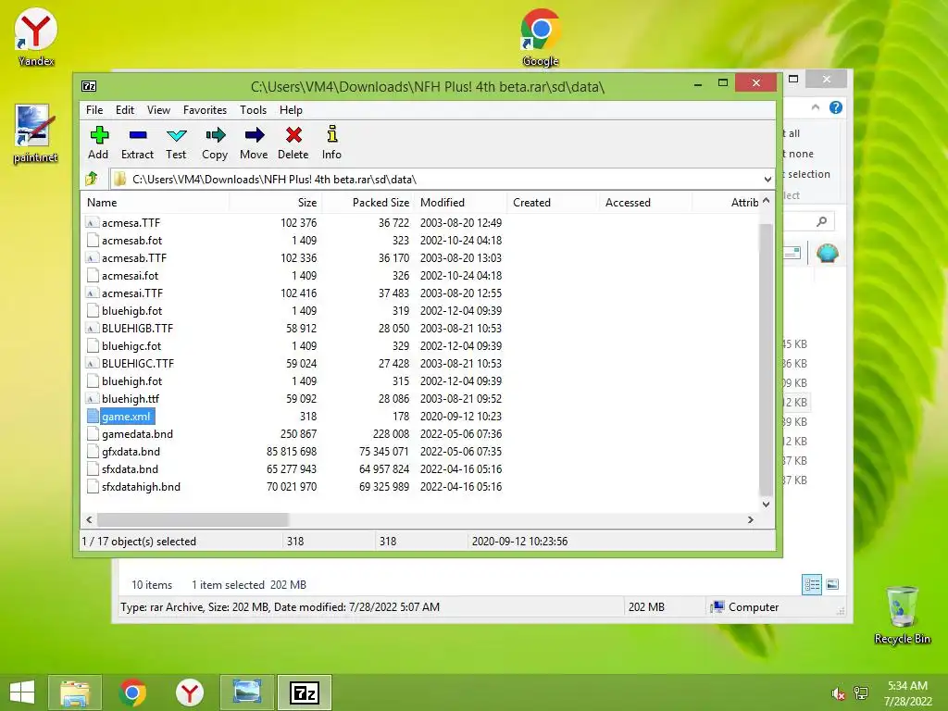
Task: Select the acmesai.TTF file
Action: tap(131, 293)
